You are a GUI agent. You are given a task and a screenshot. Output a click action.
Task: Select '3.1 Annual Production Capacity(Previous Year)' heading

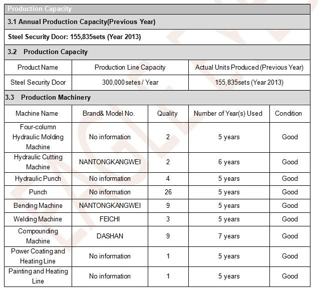(x=82, y=22)
